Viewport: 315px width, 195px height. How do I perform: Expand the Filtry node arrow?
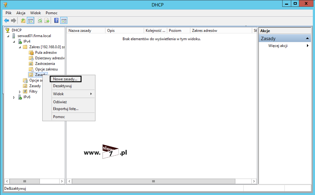pyautogui.click(x=20, y=92)
